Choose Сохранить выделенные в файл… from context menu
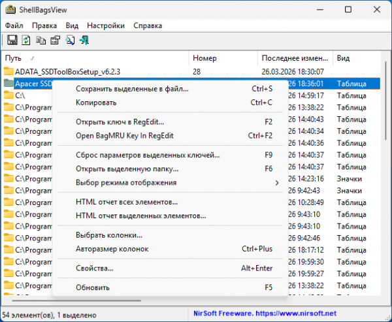 (170, 89)
